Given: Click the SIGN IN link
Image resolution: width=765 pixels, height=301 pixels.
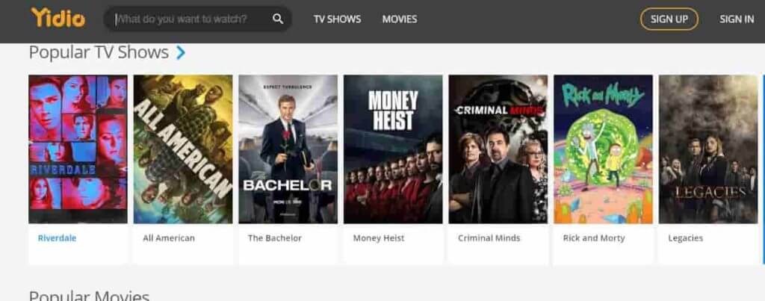Looking at the screenshot, I should pyautogui.click(x=736, y=19).
